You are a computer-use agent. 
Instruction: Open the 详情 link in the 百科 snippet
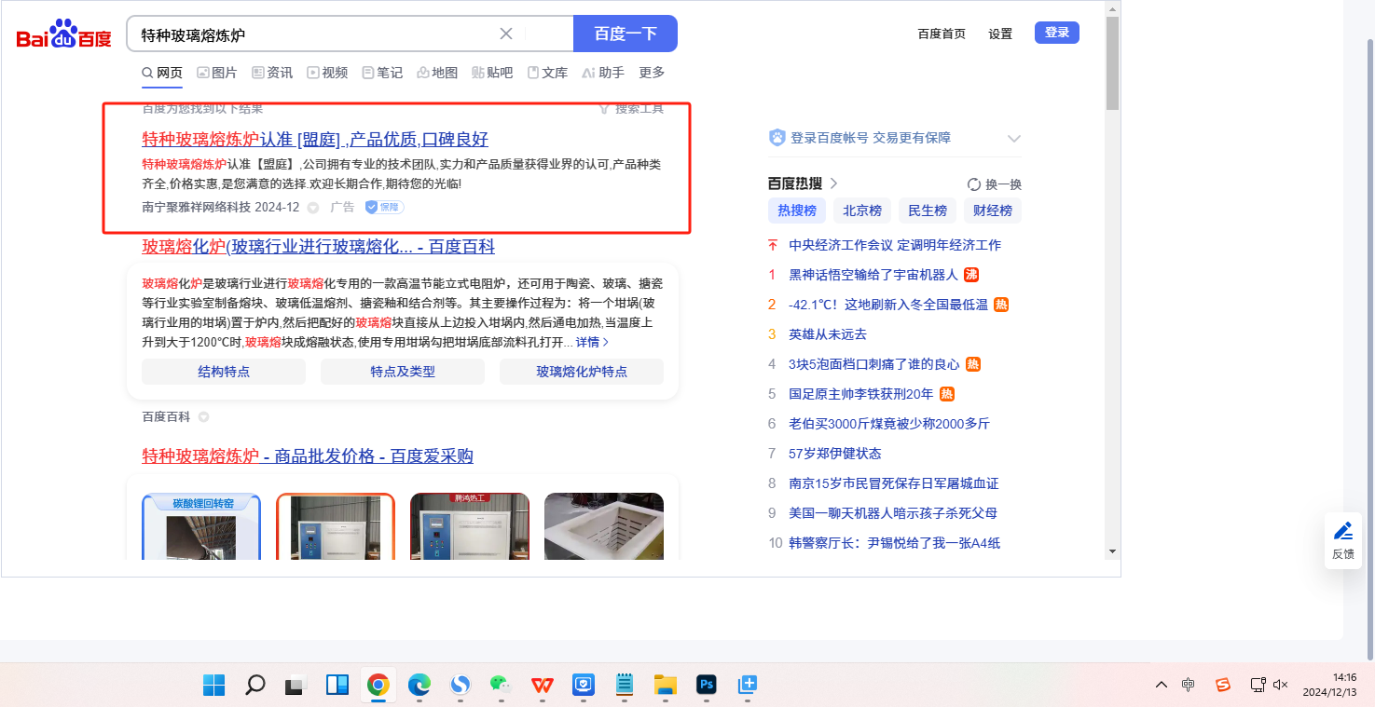pos(592,342)
